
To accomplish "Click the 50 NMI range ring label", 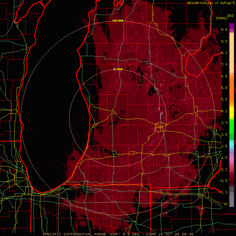I will (x=118, y=69).
